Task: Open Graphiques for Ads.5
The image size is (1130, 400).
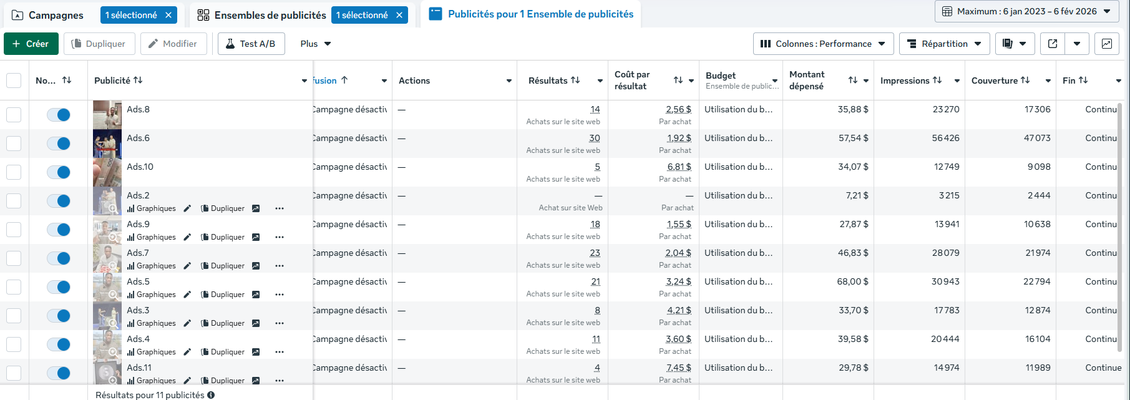Action: pyautogui.click(x=152, y=295)
